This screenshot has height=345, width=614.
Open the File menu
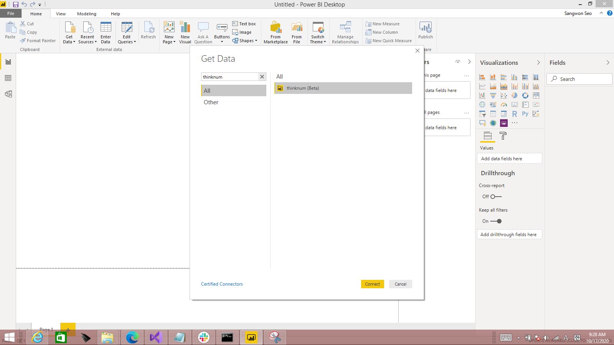tap(11, 13)
